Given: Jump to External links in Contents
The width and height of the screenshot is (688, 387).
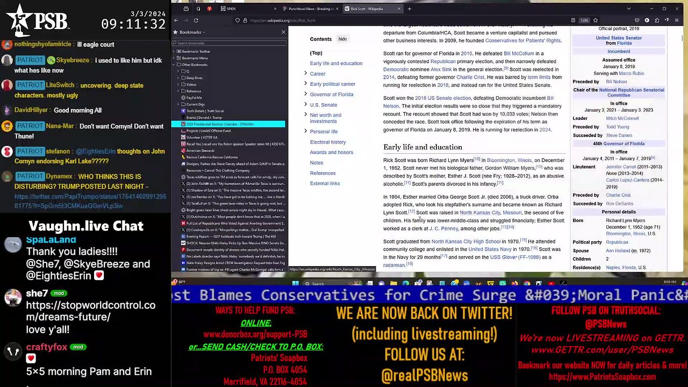Looking at the screenshot, I should click(x=325, y=183).
